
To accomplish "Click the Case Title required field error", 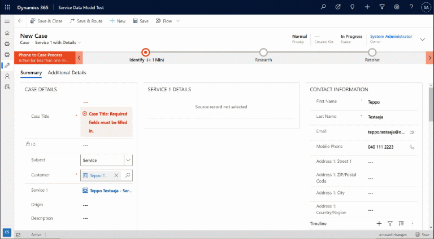I will tap(106, 122).
